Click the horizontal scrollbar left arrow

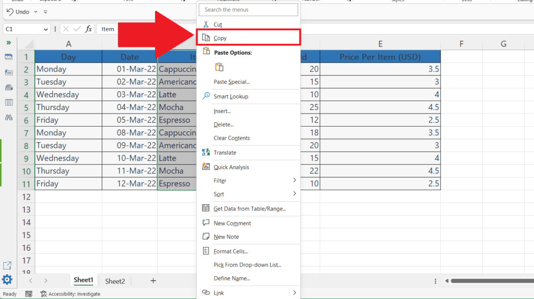pyautogui.click(x=447, y=281)
